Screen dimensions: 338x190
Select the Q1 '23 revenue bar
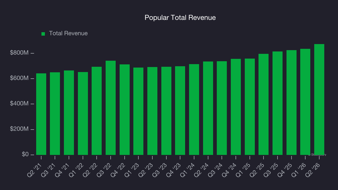(x=138, y=111)
